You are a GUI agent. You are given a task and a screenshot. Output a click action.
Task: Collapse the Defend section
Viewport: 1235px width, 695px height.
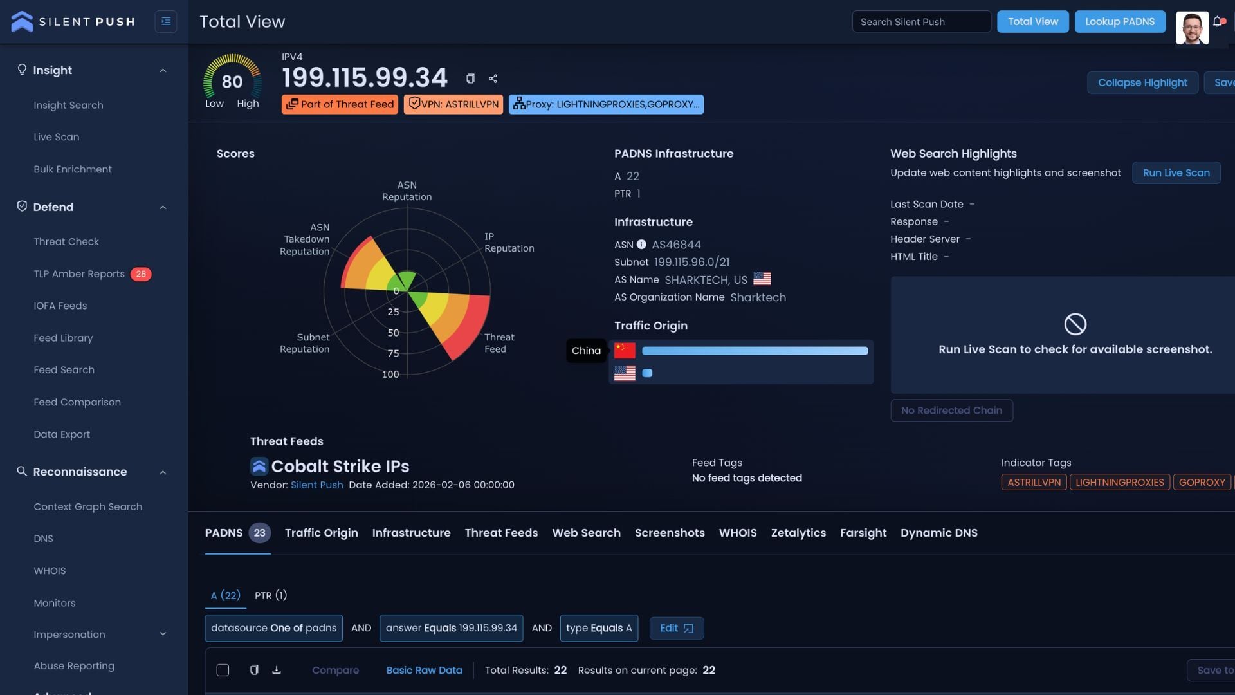(x=163, y=207)
